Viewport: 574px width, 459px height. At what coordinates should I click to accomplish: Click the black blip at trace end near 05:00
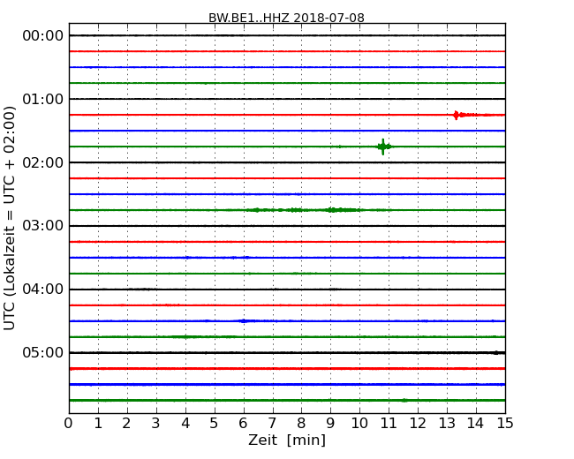[x=497, y=353]
